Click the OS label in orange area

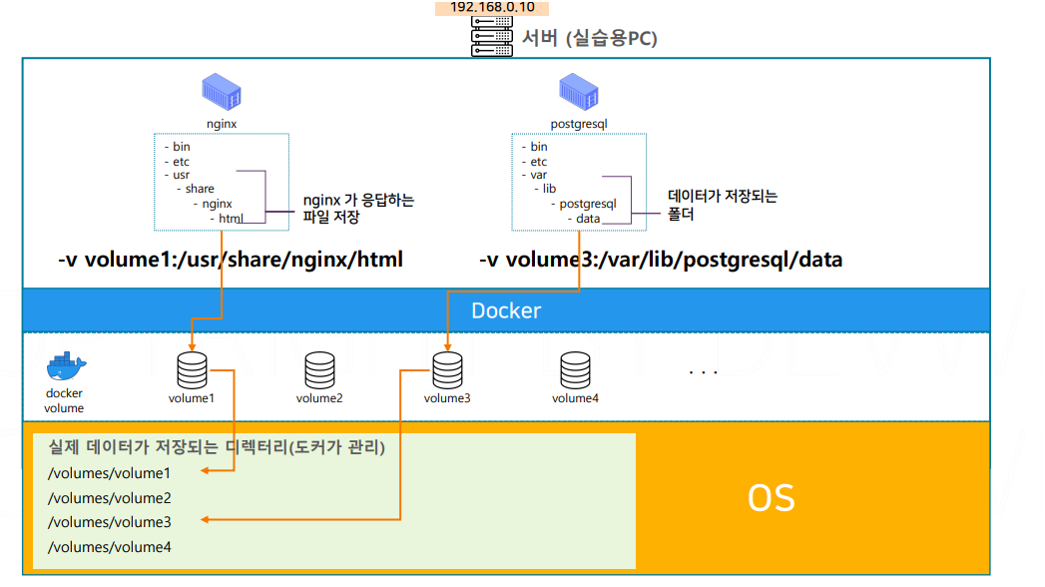[x=772, y=498]
